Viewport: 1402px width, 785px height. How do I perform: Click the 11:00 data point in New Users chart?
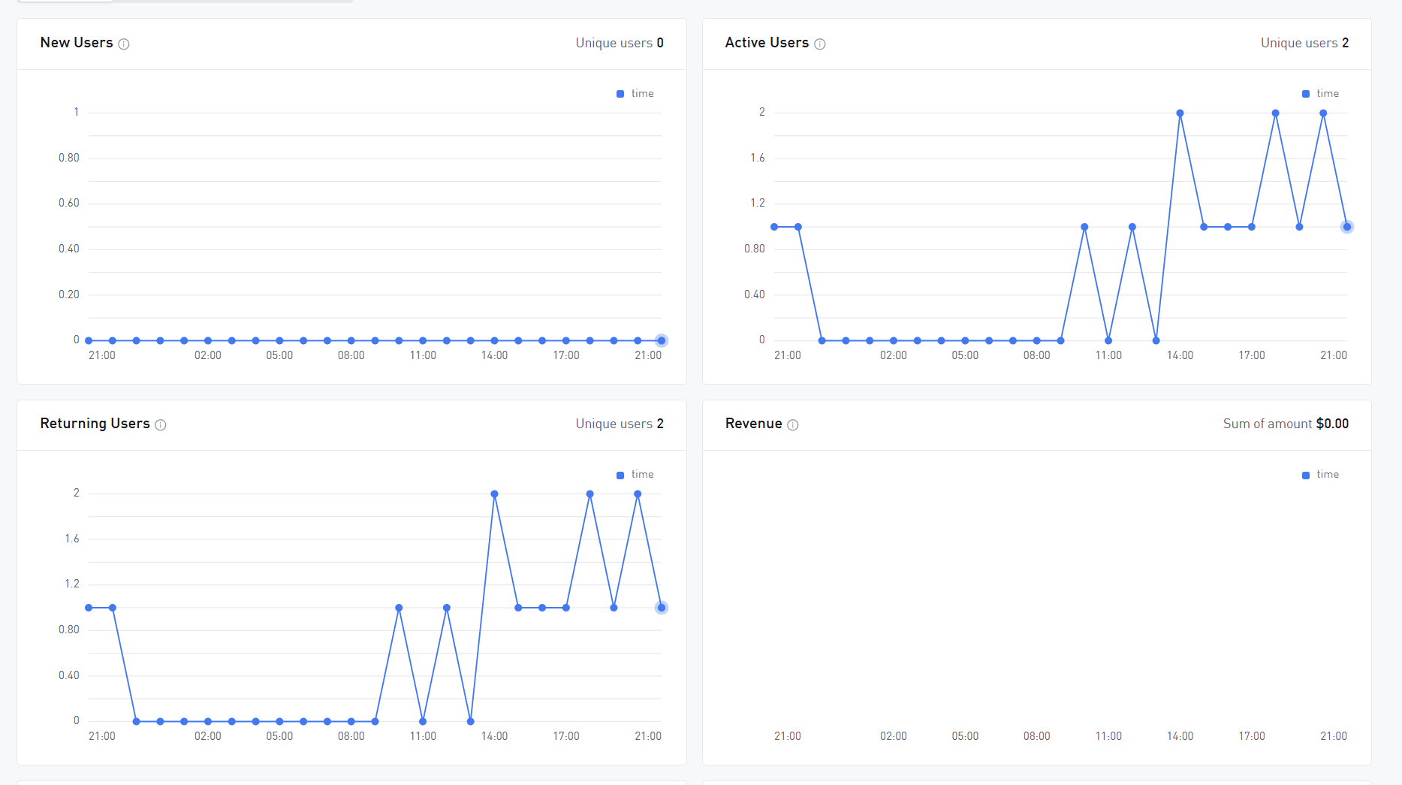[x=423, y=341]
